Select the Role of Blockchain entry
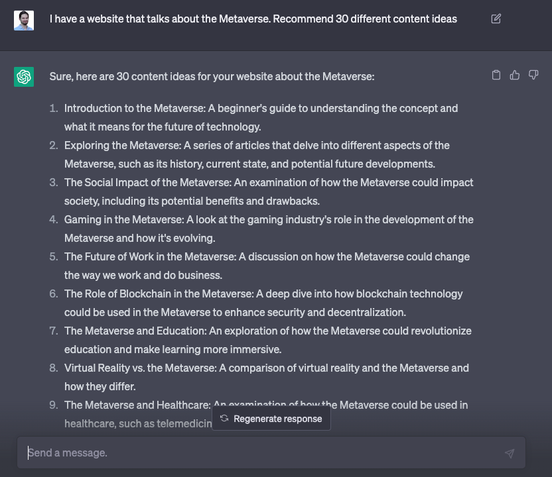552x477 pixels. click(x=263, y=303)
